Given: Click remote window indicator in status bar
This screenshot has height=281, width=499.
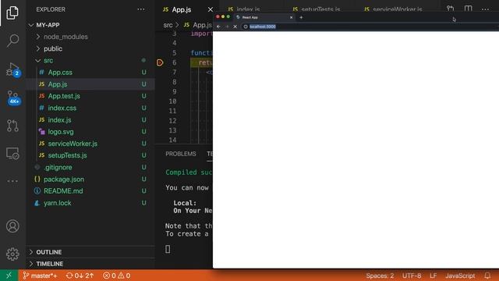Looking at the screenshot, I should coord(9,276).
